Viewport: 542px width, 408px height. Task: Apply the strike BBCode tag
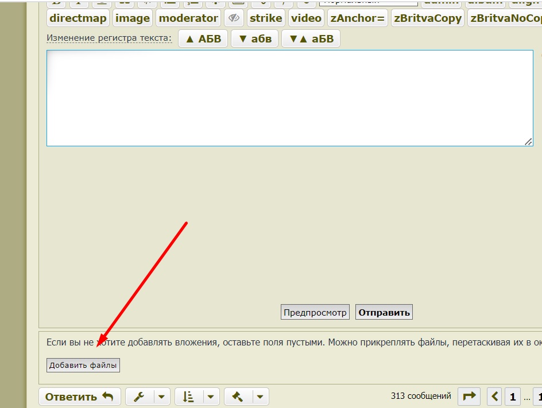point(266,18)
